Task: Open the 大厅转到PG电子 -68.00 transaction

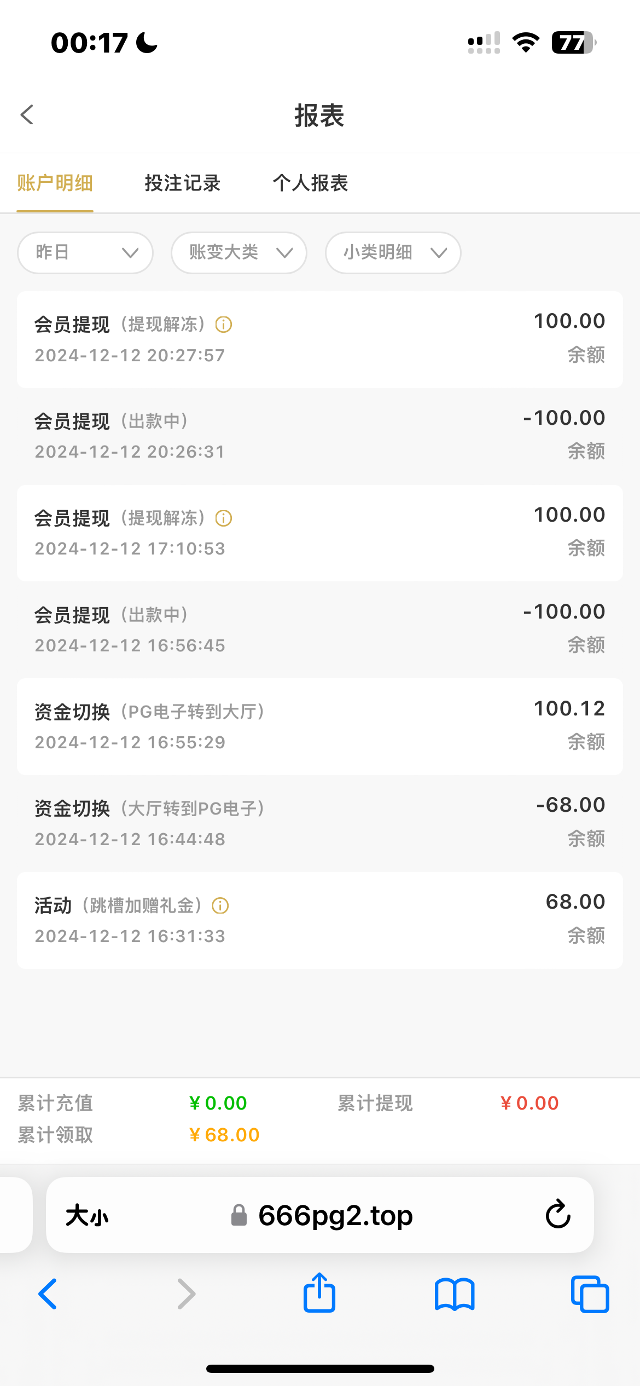Action: (319, 823)
